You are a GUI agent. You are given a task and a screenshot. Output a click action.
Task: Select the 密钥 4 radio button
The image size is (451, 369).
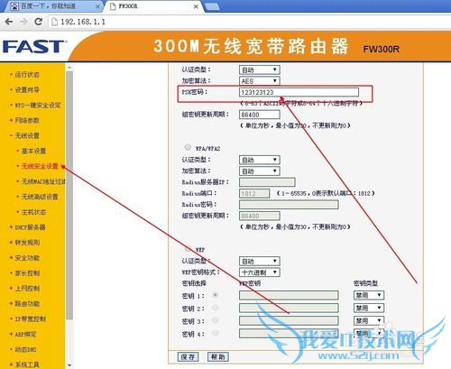click(215, 333)
